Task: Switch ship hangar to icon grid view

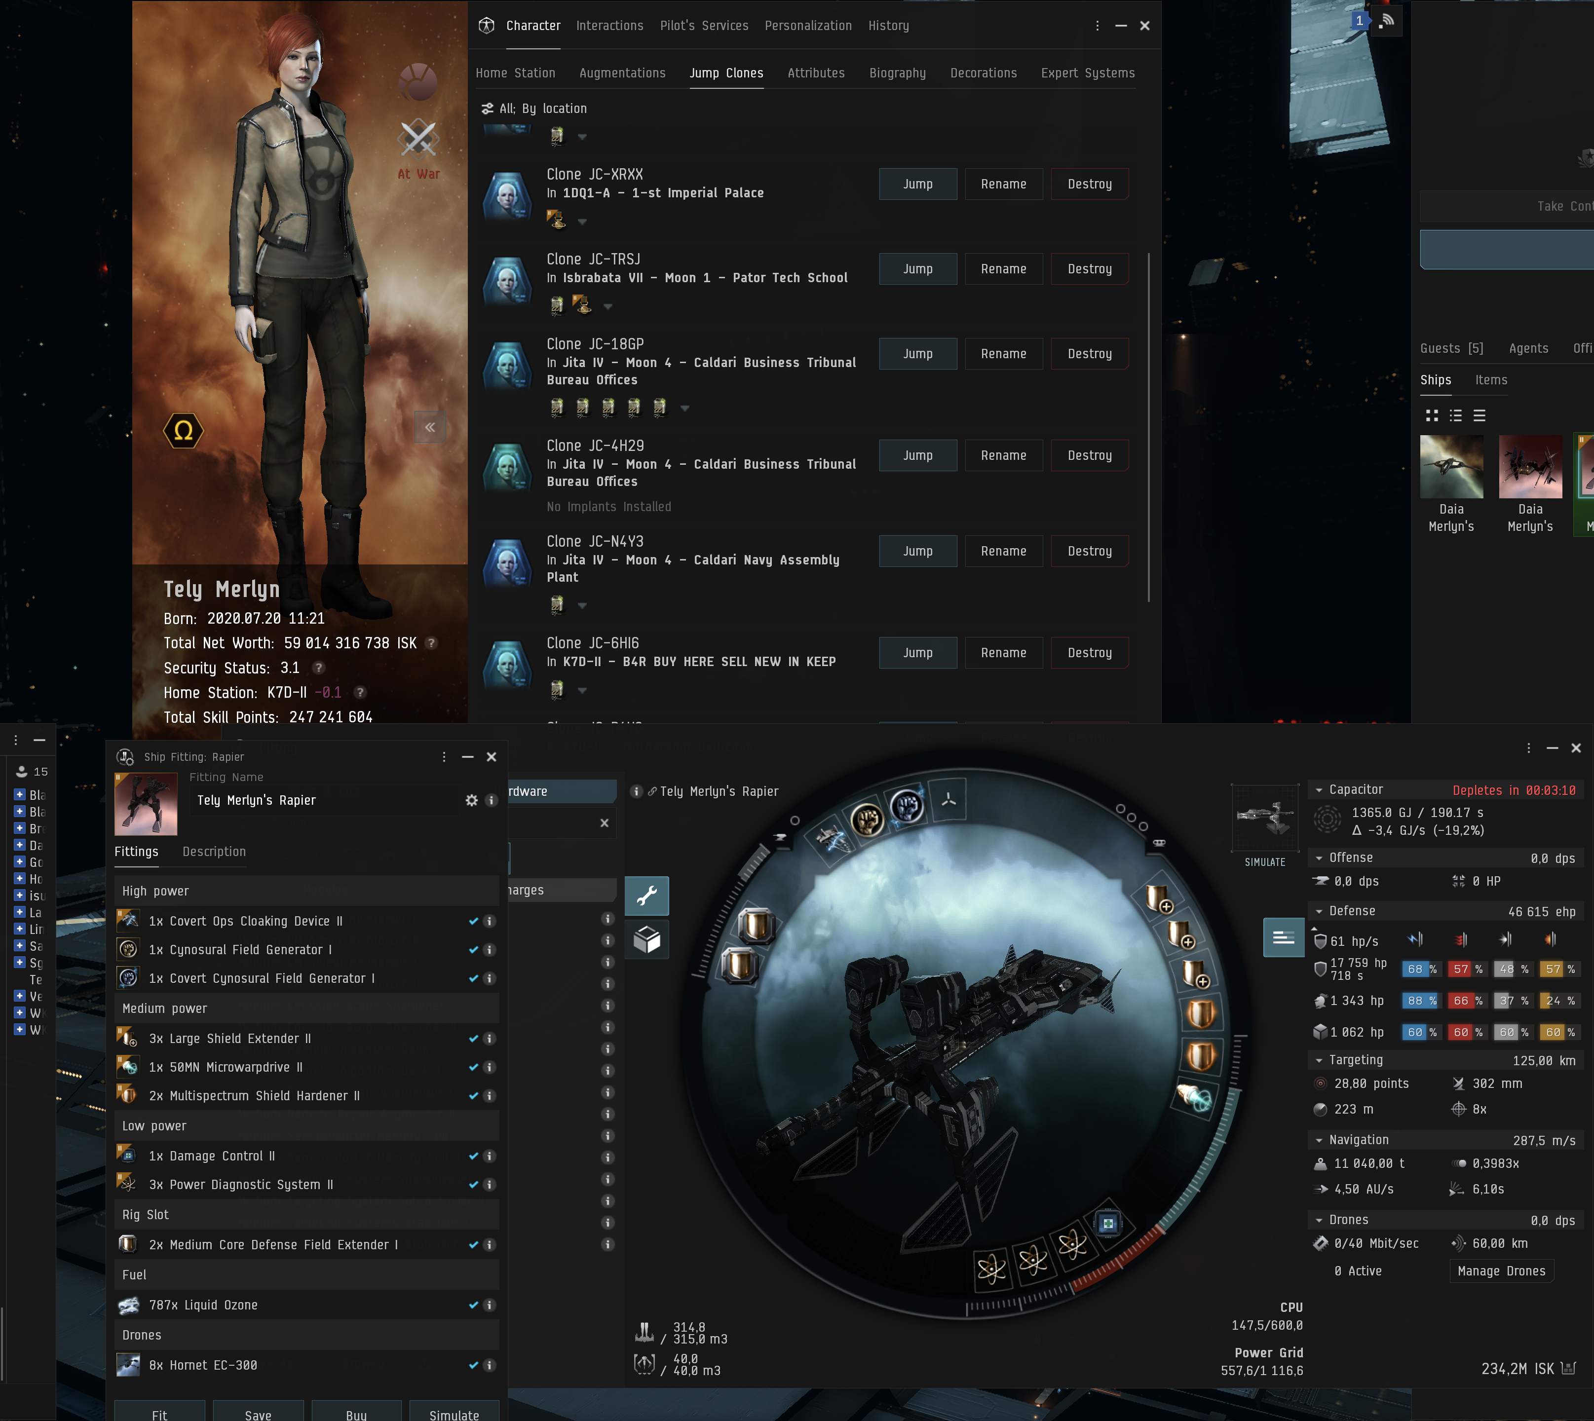Action: [1432, 415]
